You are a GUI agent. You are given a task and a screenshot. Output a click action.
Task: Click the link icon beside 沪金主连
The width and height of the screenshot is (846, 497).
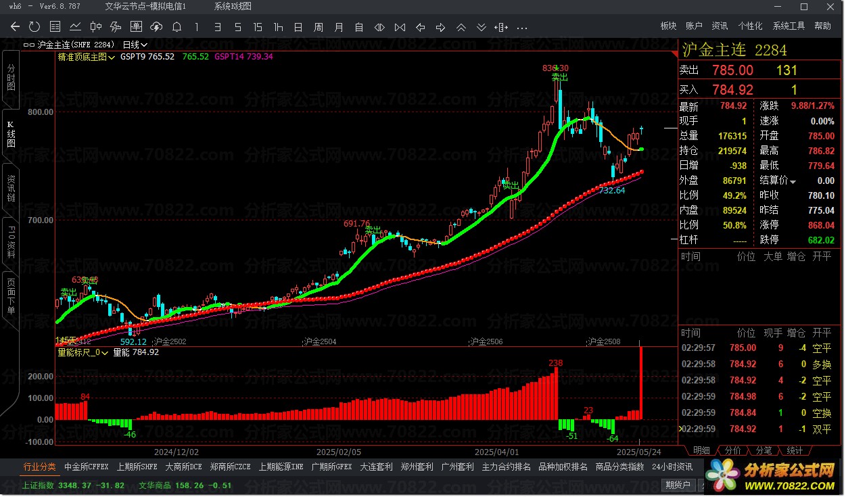pyautogui.click(x=30, y=45)
